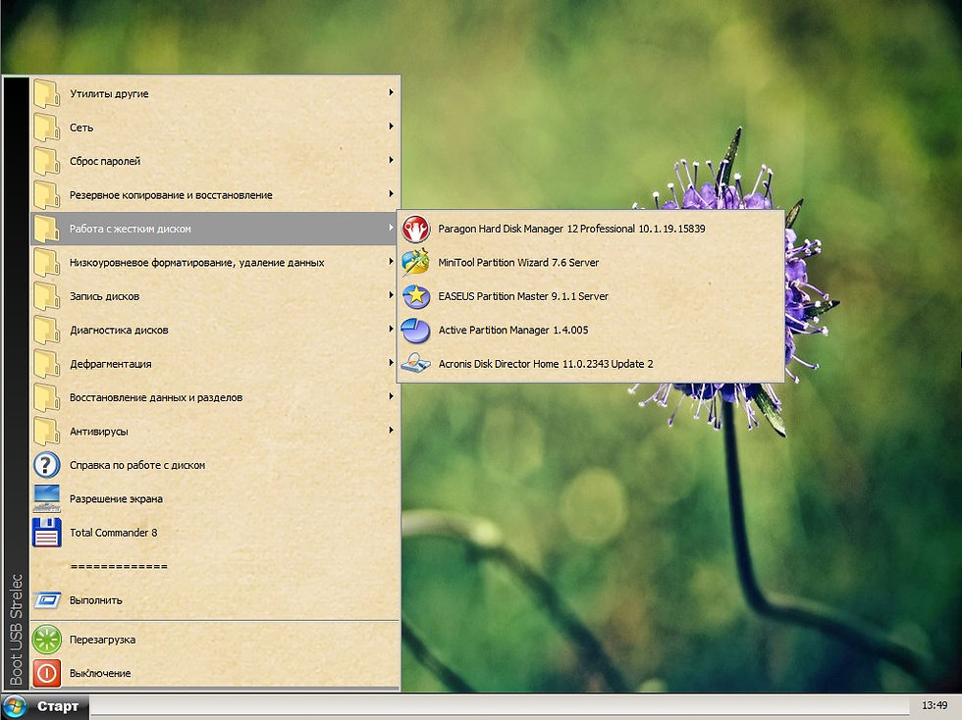Expand arrow for Утилиты другие submenu

(391, 92)
